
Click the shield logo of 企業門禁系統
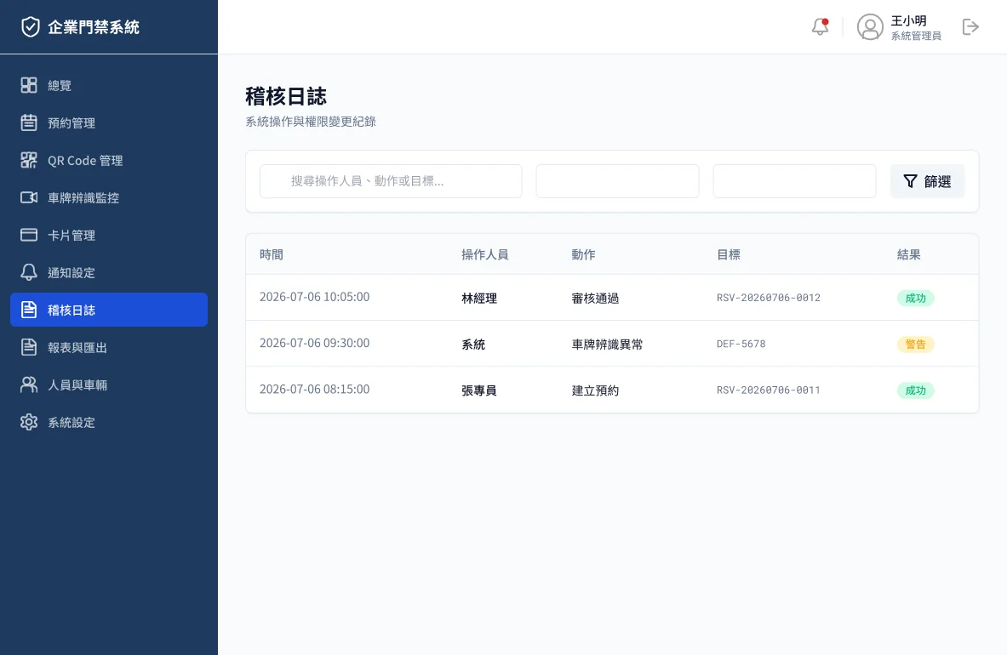click(x=30, y=27)
